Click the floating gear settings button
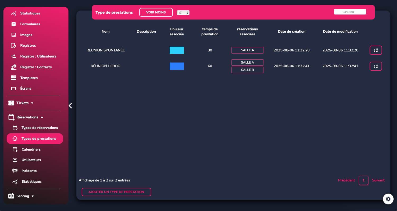Viewport: 397px width, 211px height. coord(388,199)
